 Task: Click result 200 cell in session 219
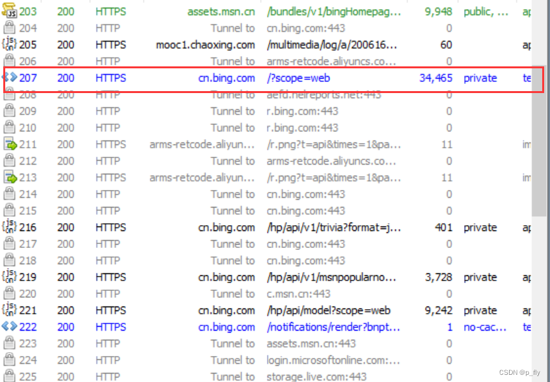point(66,277)
